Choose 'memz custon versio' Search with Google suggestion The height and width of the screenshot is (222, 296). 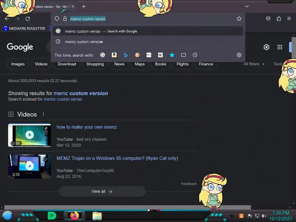point(148,31)
